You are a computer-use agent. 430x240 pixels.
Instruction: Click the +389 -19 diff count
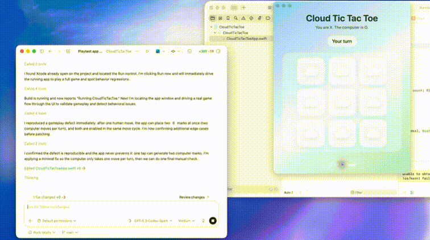click(x=206, y=51)
